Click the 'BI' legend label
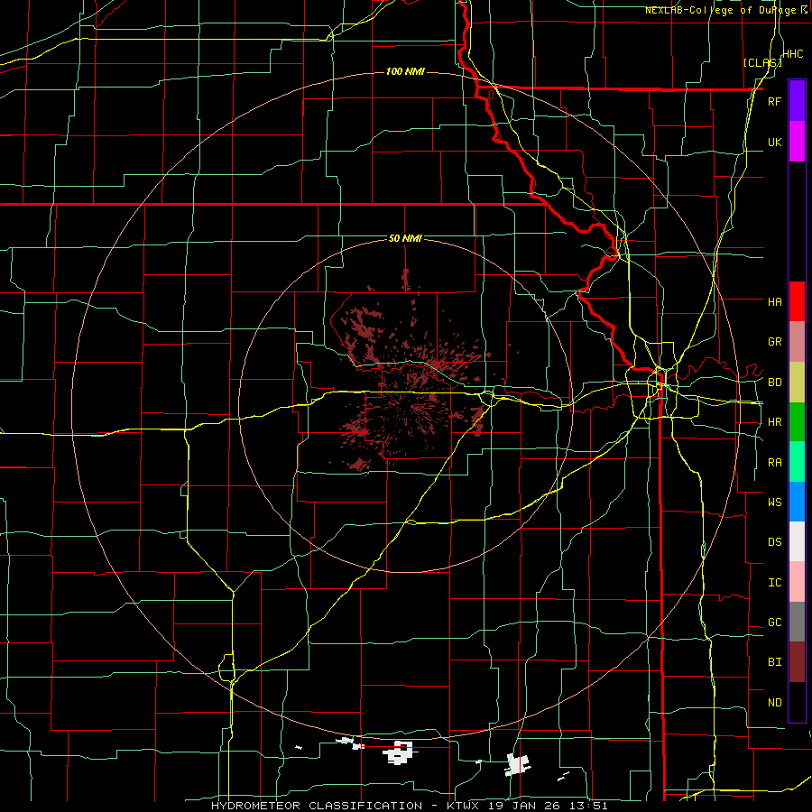Screen dimensions: 812x812 tap(774, 662)
